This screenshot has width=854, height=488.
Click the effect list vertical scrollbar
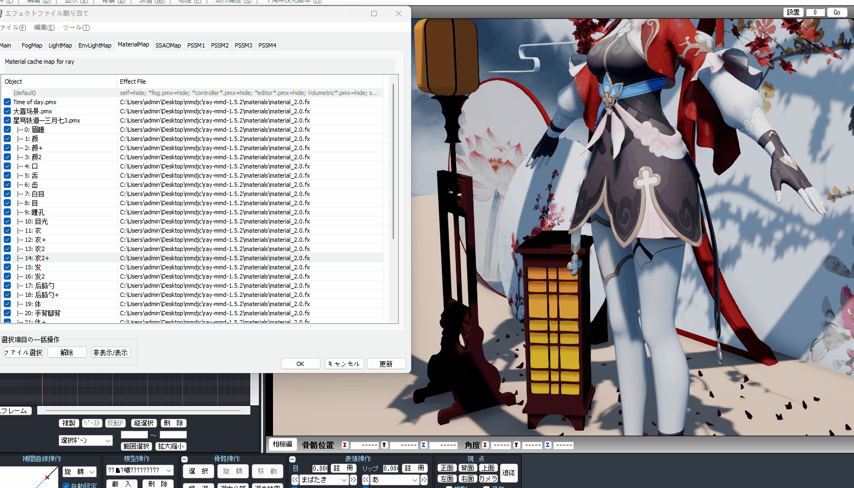393,162
